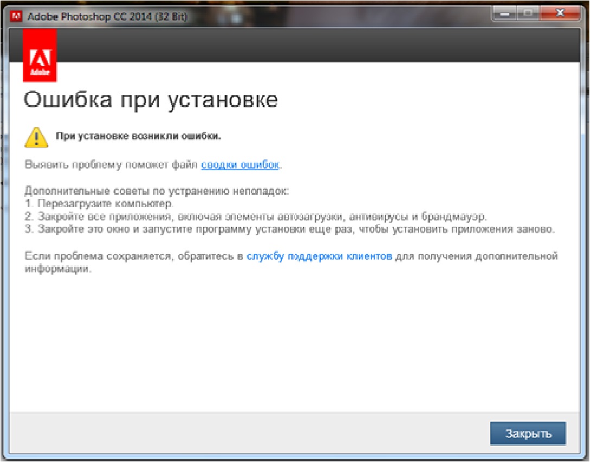This screenshot has width=591, height=462.
Task: Click the Adobe title bar icon
Action: (16, 17)
